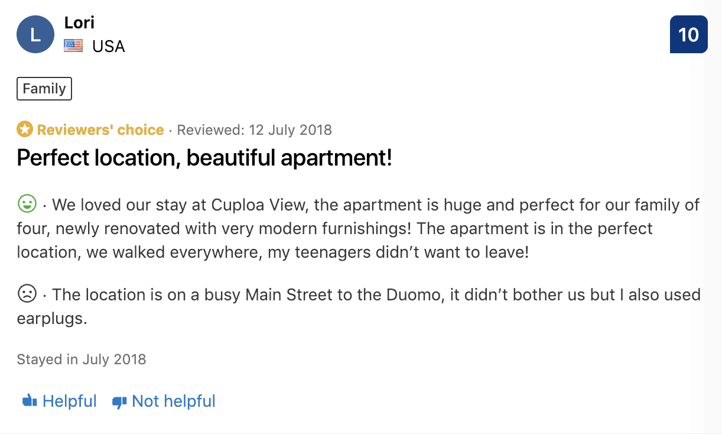722x434 pixels.
Task: Click the USA country label
Action: tap(109, 46)
